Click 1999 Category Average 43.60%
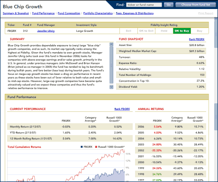This screenshot has width=218, height=182. tap(178, 168)
